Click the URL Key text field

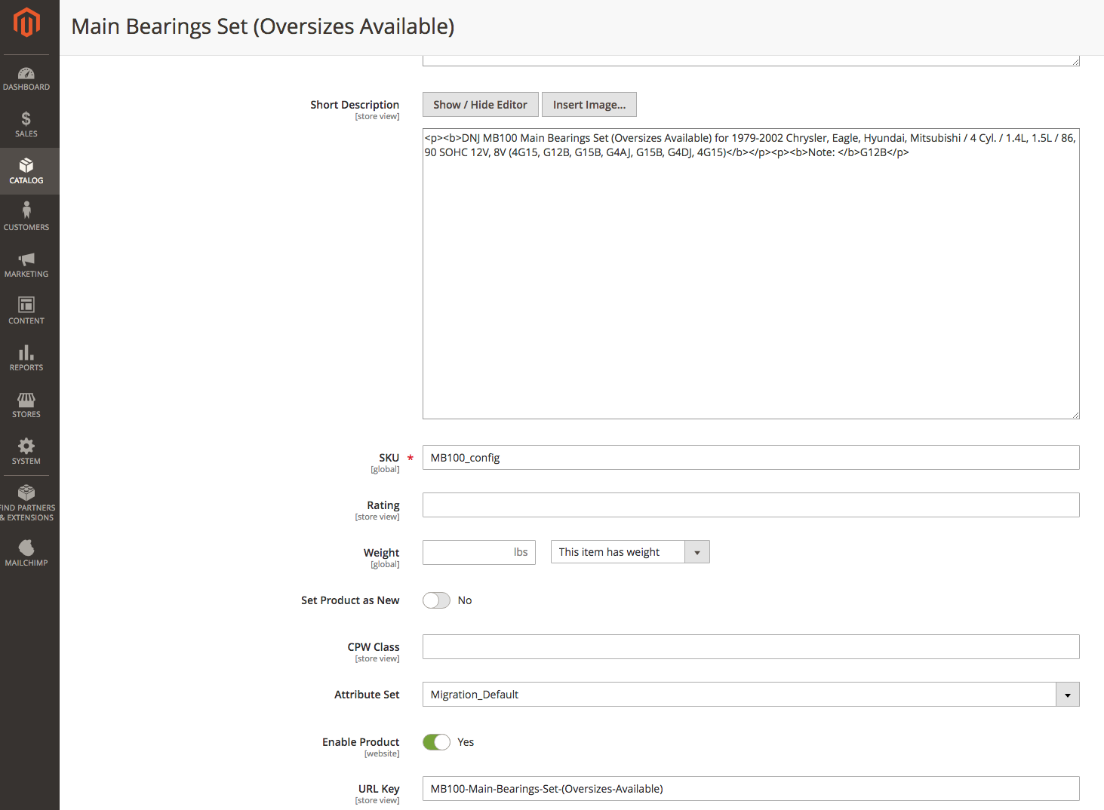point(751,788)
